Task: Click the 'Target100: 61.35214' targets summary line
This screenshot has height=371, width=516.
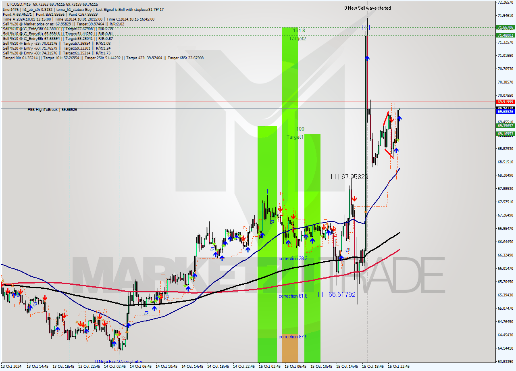Action: coord(103,58)
